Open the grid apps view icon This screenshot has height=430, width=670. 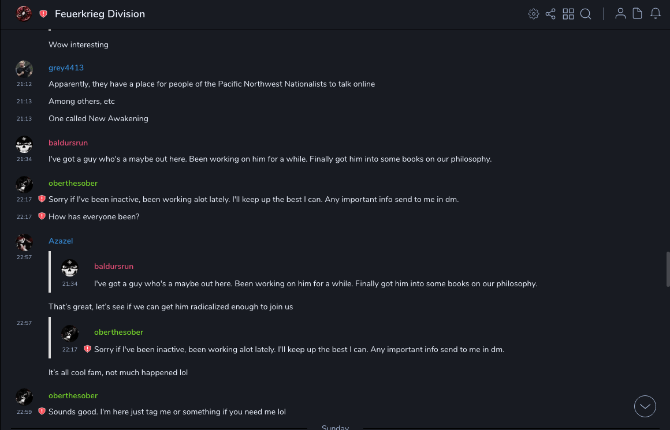click(x=568, y=14)
